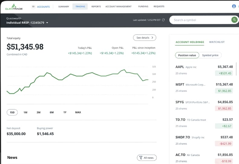239x164 pixels.
Task: Click the Net deposit $35,000.00 amount
Action: tap(16, 134)
